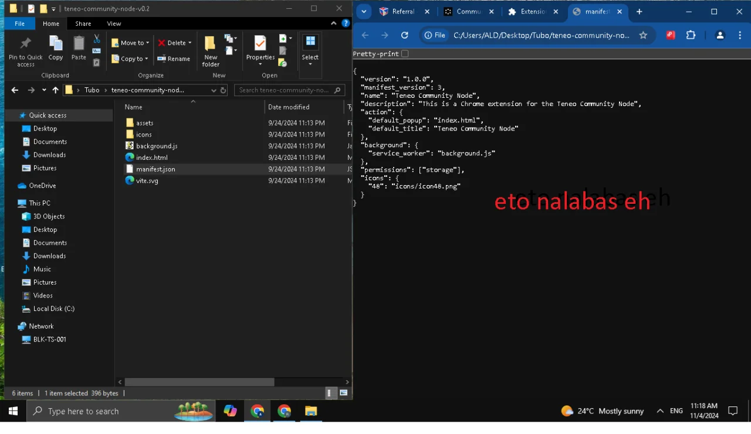Select Local Disk (C:) in navigation pane
This screenshot has height=434, width=751.
point(53,309)
